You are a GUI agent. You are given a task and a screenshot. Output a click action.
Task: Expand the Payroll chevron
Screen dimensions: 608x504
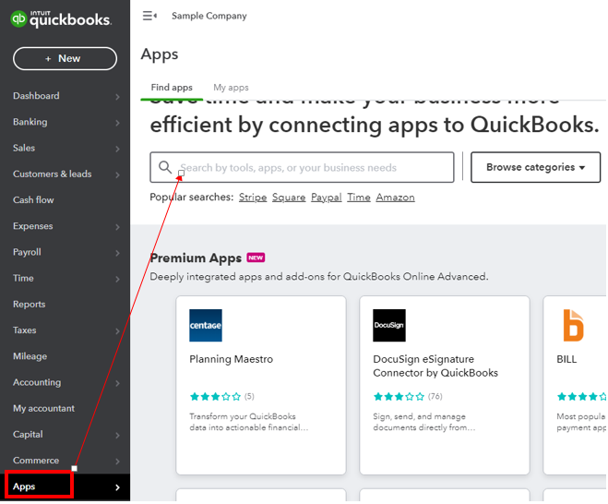117,253
